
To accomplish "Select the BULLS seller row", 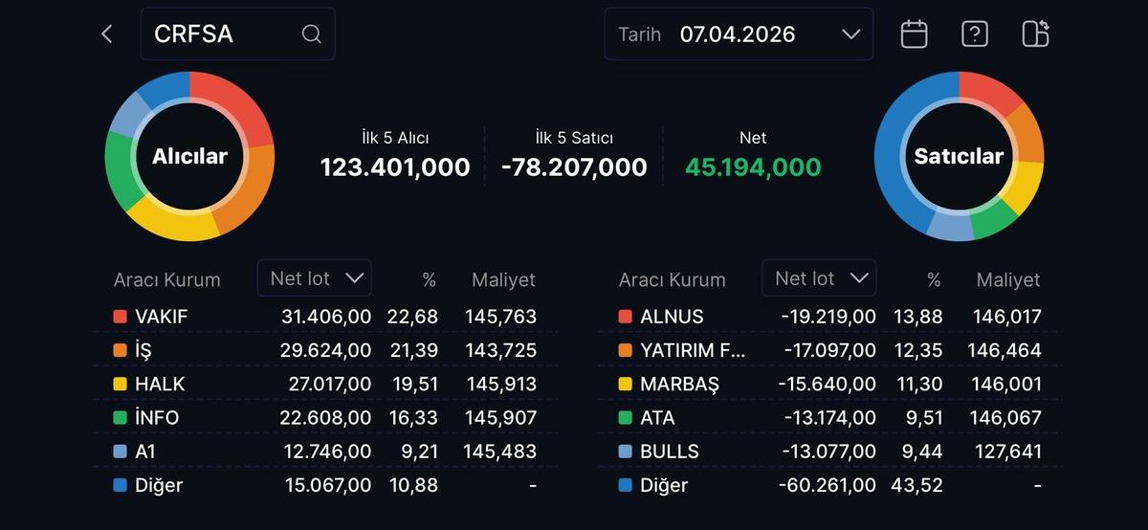I will 829,452.
